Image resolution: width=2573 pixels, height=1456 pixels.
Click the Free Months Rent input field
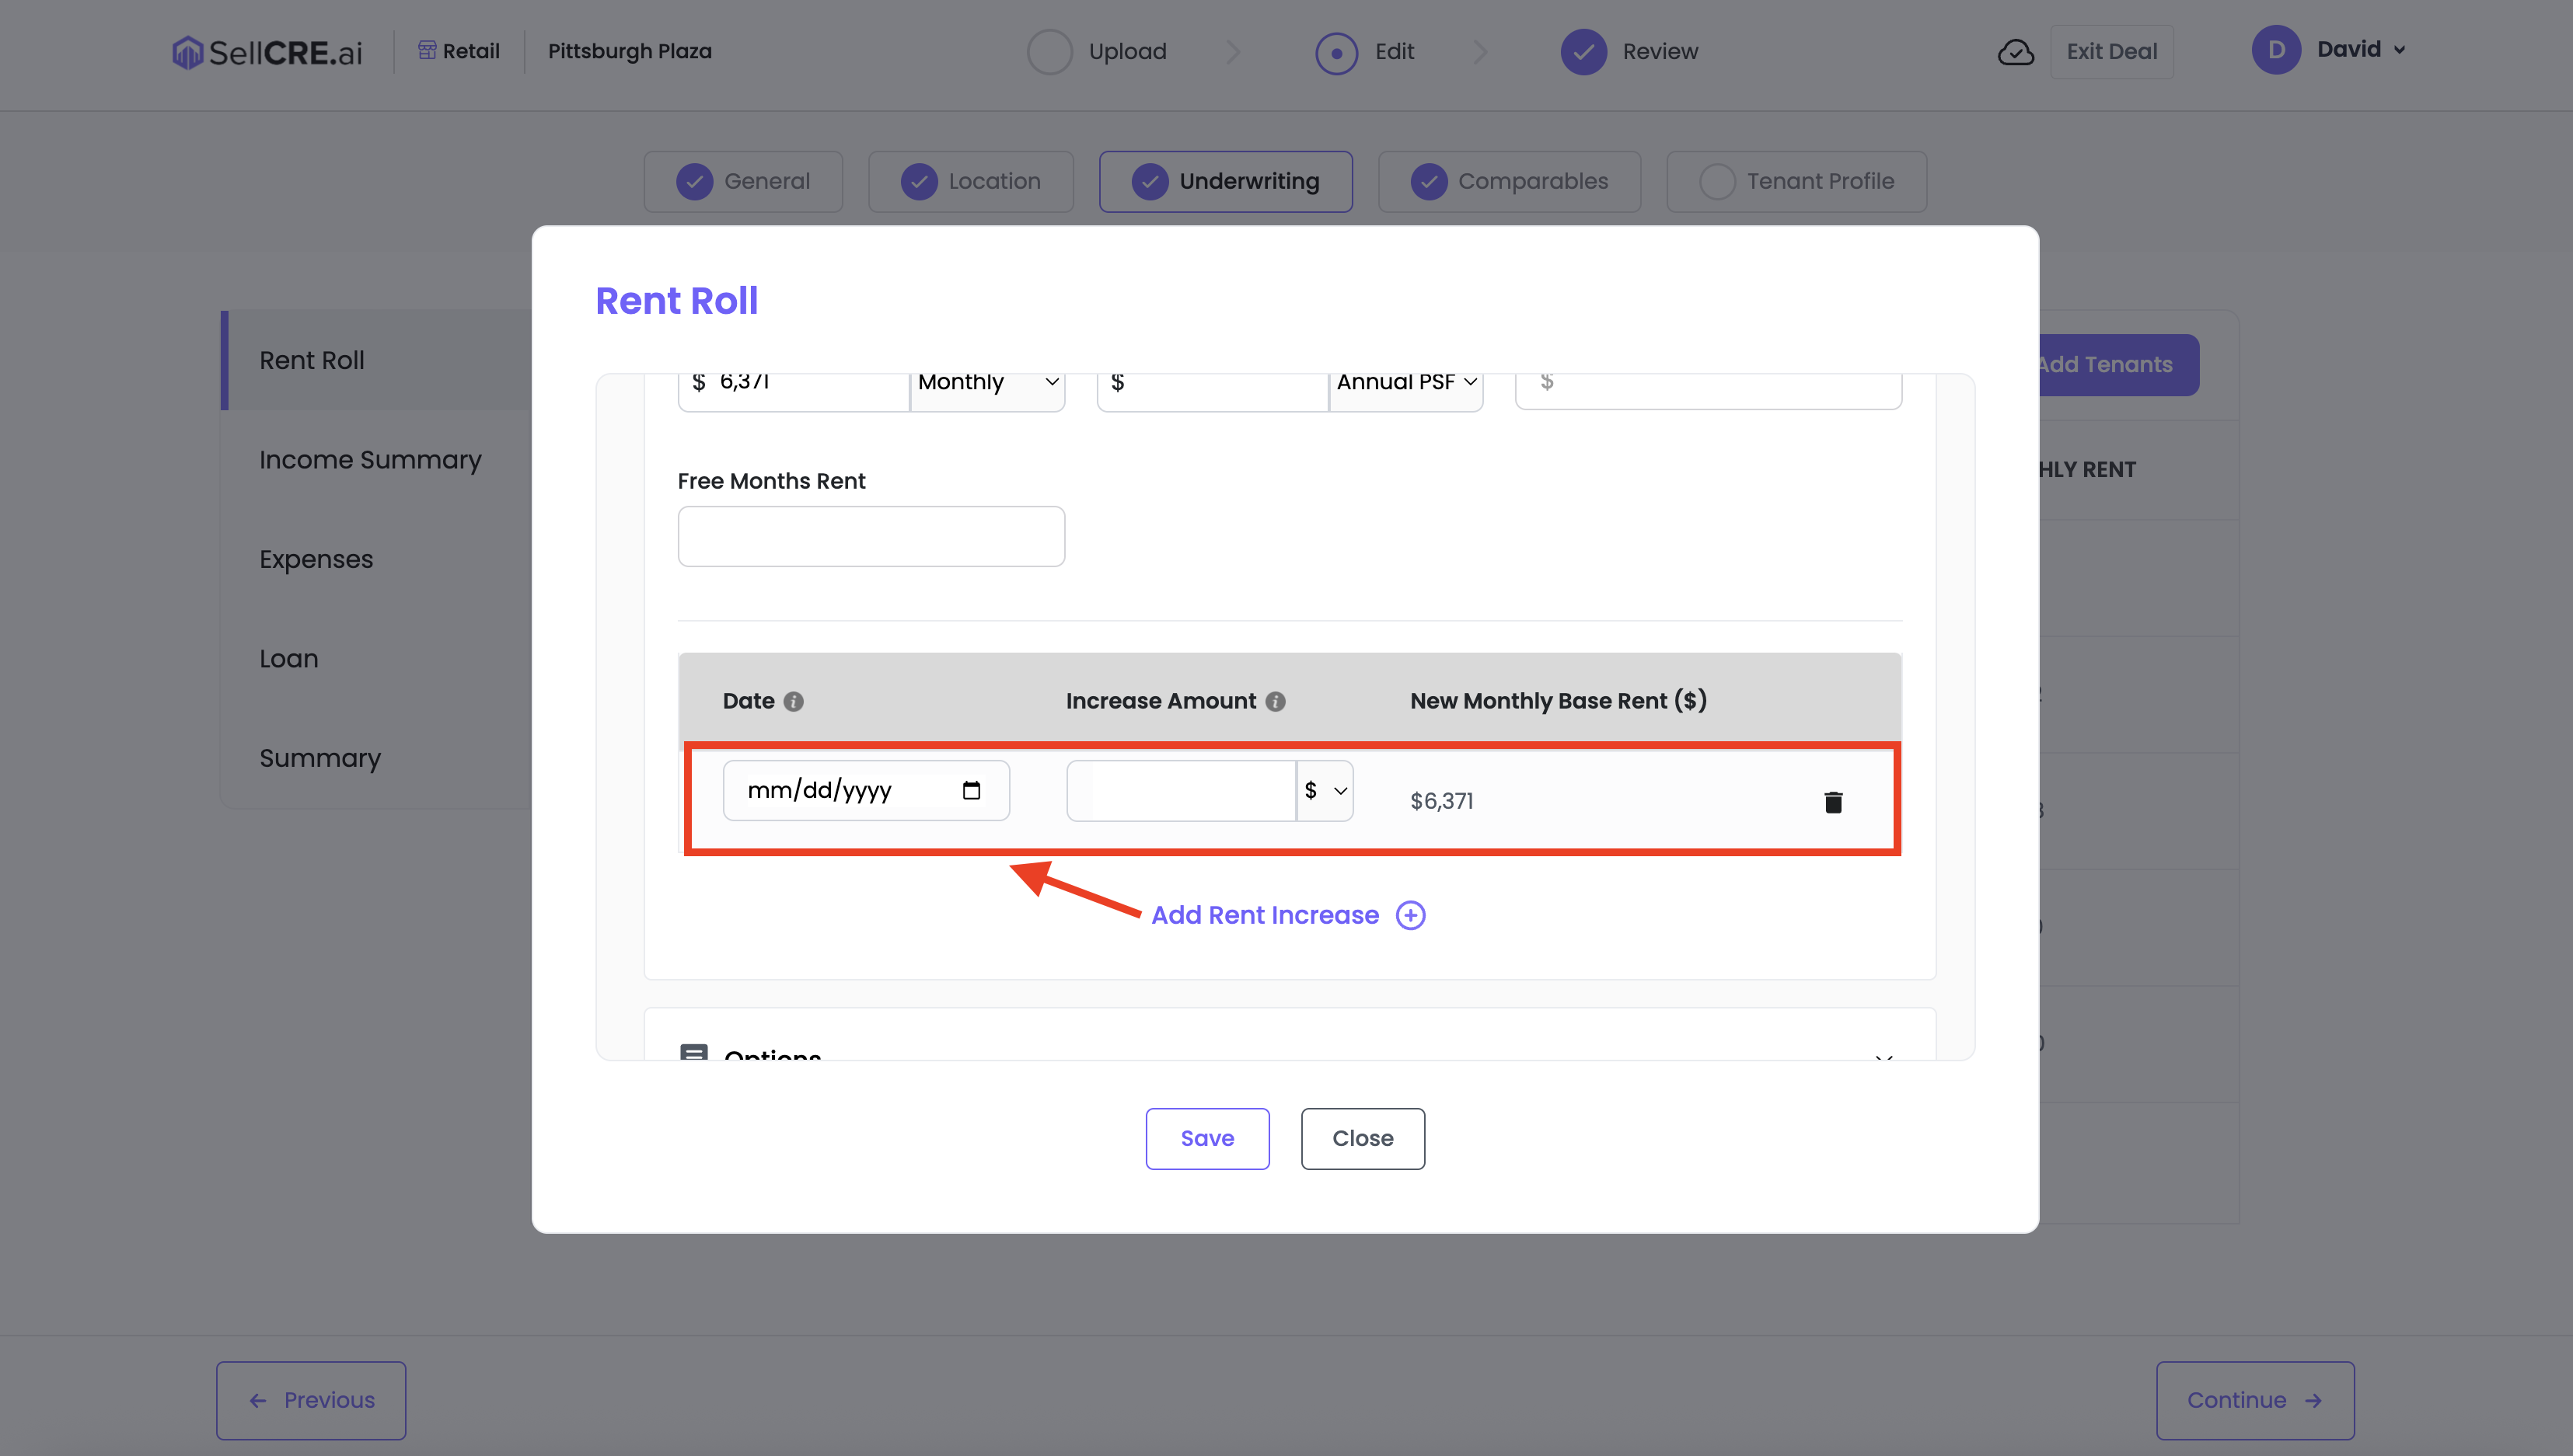(871, 537)
